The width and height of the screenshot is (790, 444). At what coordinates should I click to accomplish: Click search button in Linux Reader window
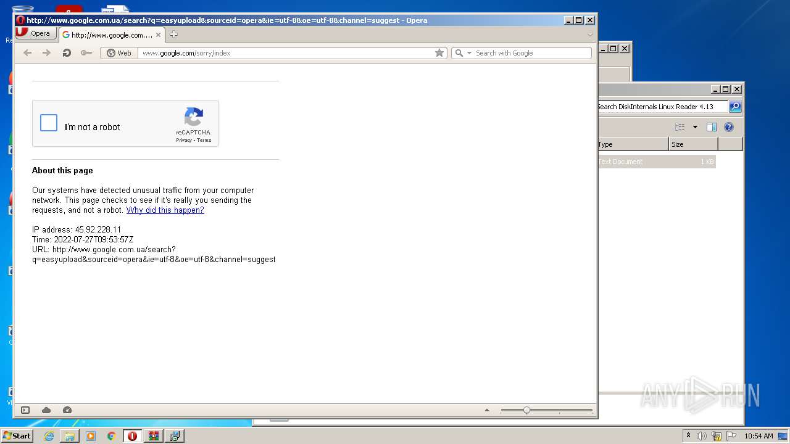(735, 107)
